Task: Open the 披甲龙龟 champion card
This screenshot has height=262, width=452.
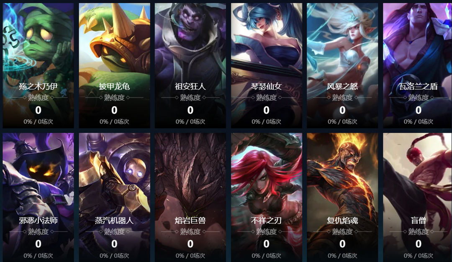Action: click(114, 65)
